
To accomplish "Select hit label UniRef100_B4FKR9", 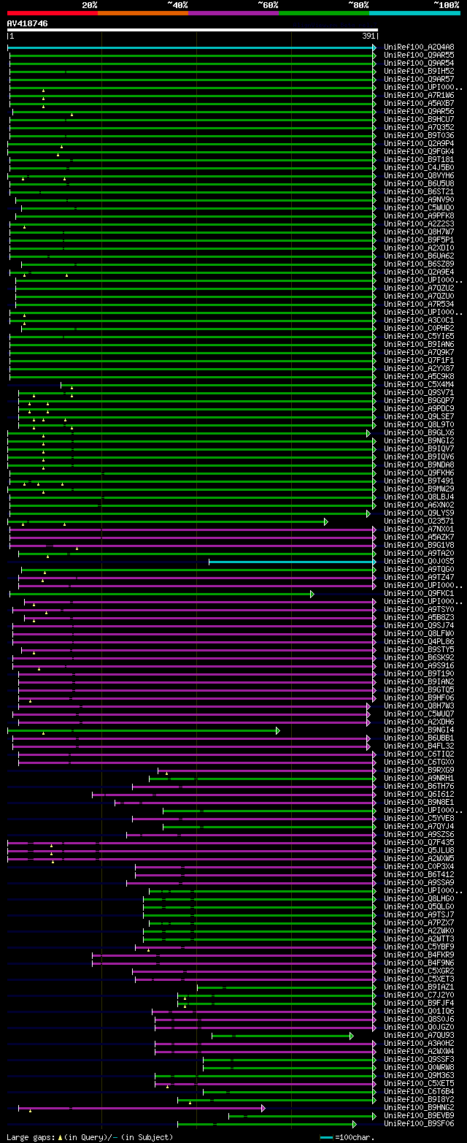I will tap(419, 955).
